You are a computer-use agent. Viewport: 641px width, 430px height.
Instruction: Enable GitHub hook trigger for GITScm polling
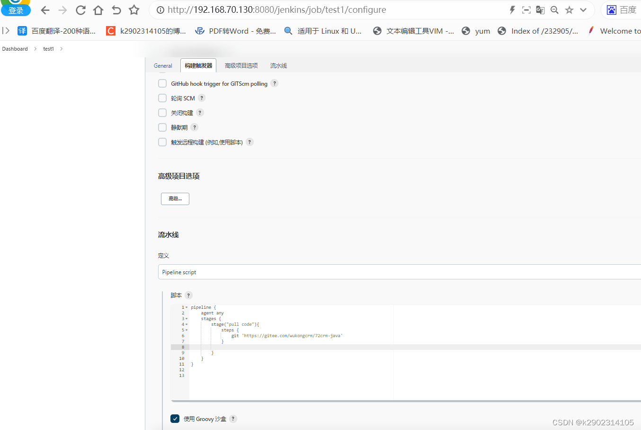coord(162,83)
